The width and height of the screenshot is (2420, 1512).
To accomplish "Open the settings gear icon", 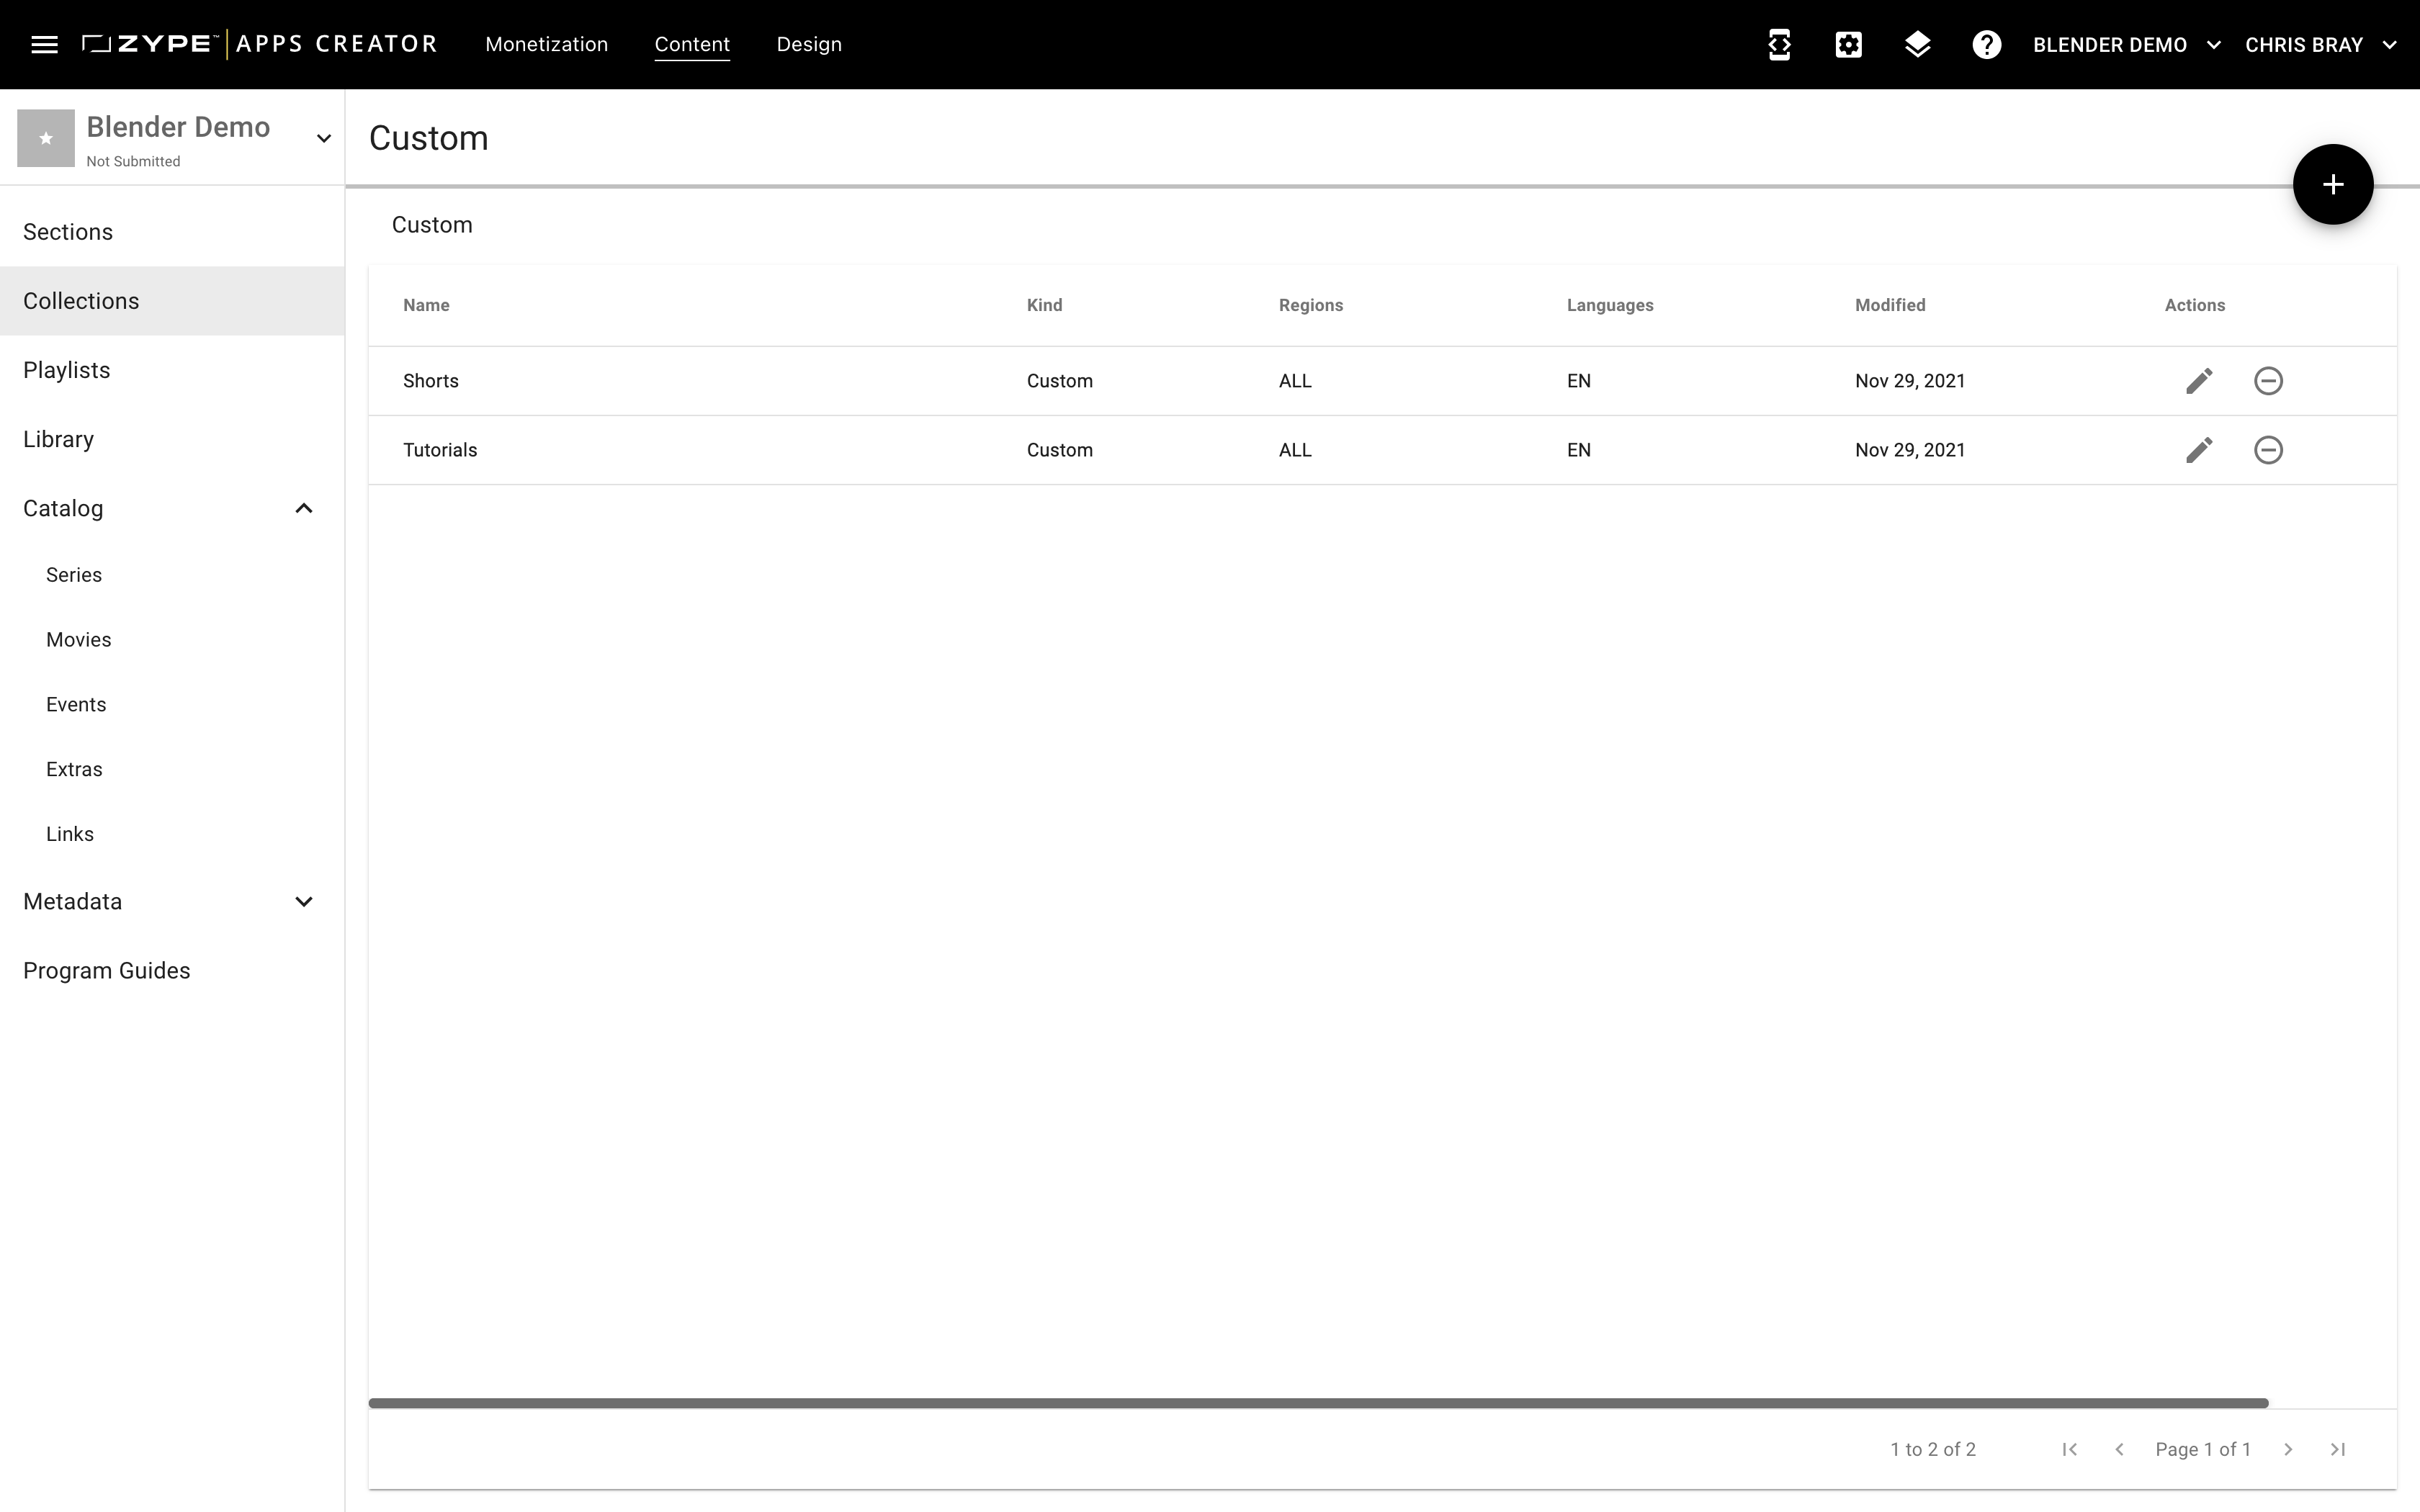I will point(1848,44).
